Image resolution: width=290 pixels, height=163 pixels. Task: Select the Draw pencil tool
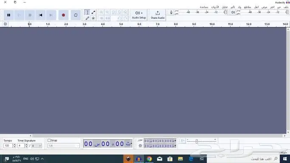[87, 18]
